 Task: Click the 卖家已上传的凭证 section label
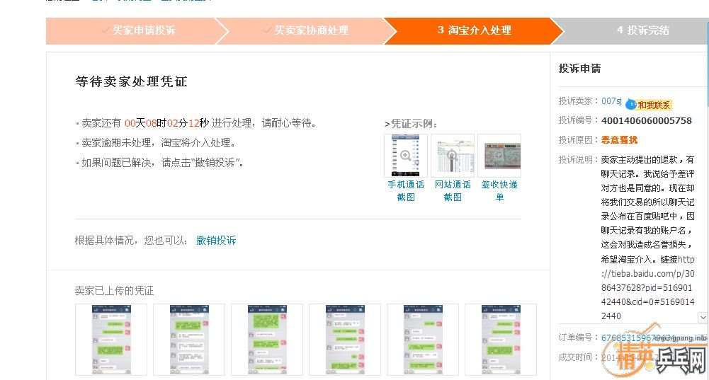click(x=115, y=291)
